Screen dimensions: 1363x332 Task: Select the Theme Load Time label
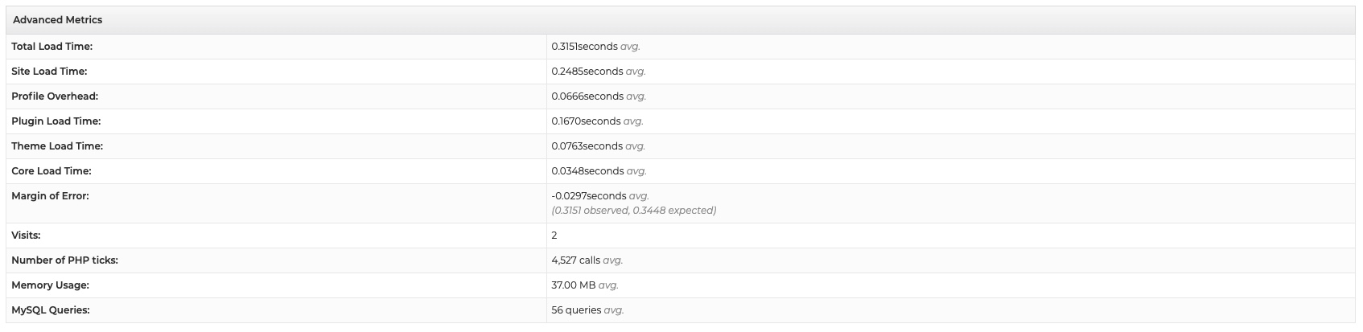(57, 146)
